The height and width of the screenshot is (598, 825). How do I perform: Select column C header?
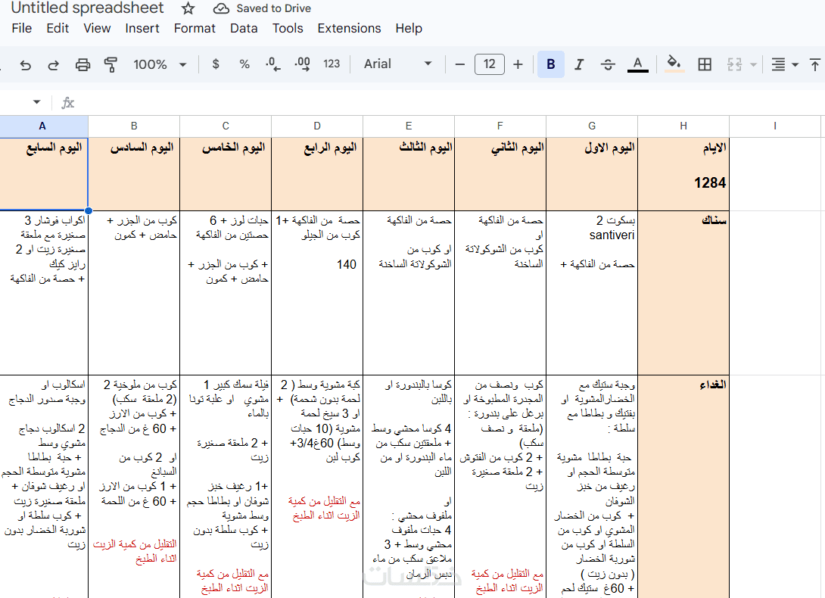226,126
